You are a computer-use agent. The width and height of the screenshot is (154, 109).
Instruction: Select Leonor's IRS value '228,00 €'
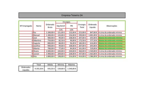coord(71,54)
